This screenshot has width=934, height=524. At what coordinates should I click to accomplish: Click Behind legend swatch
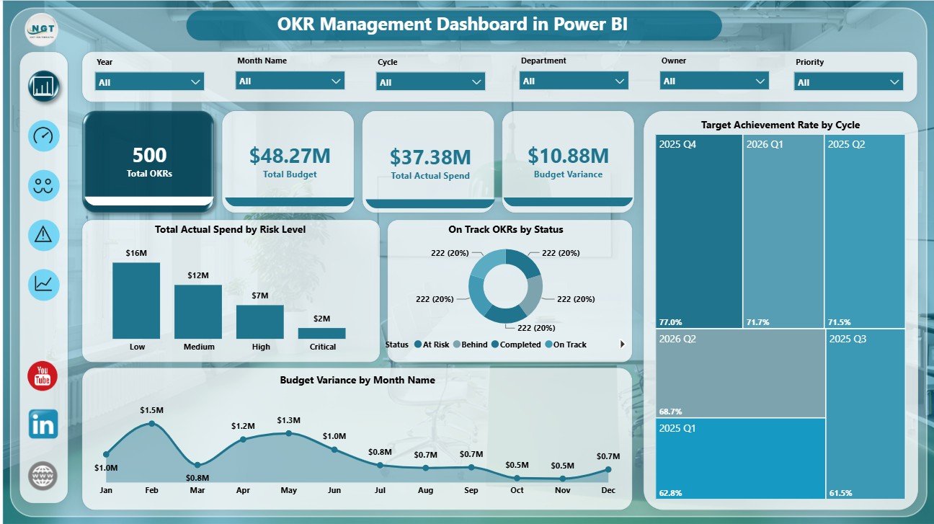pyautogui.click(x=456, y=345)
